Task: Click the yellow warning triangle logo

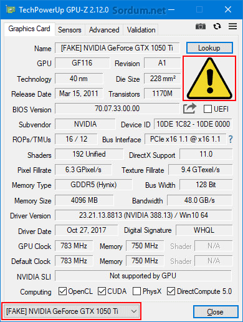Action: [x=209, y=79]
